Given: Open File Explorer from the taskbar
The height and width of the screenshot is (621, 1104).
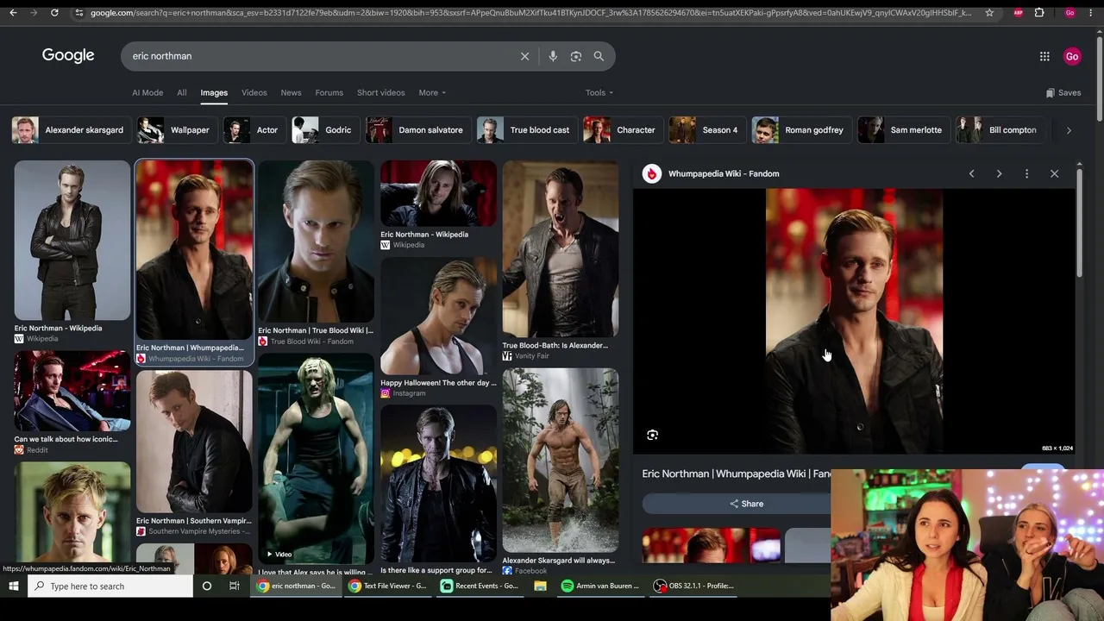Looking at the screenshot, I should tap(540, 586).
